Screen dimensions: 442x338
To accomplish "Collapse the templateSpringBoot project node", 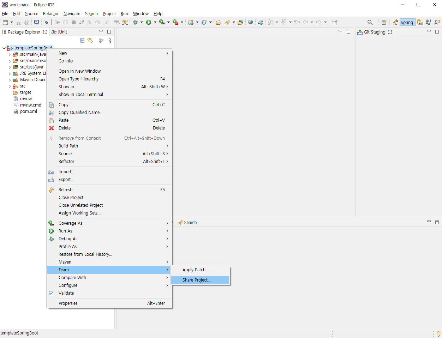I will tap(4, 48).
